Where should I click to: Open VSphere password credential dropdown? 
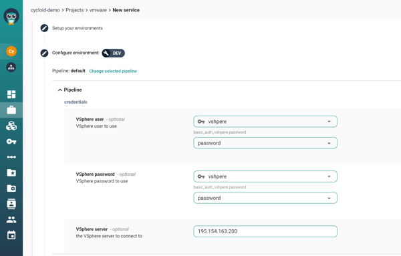coord(265,176)
